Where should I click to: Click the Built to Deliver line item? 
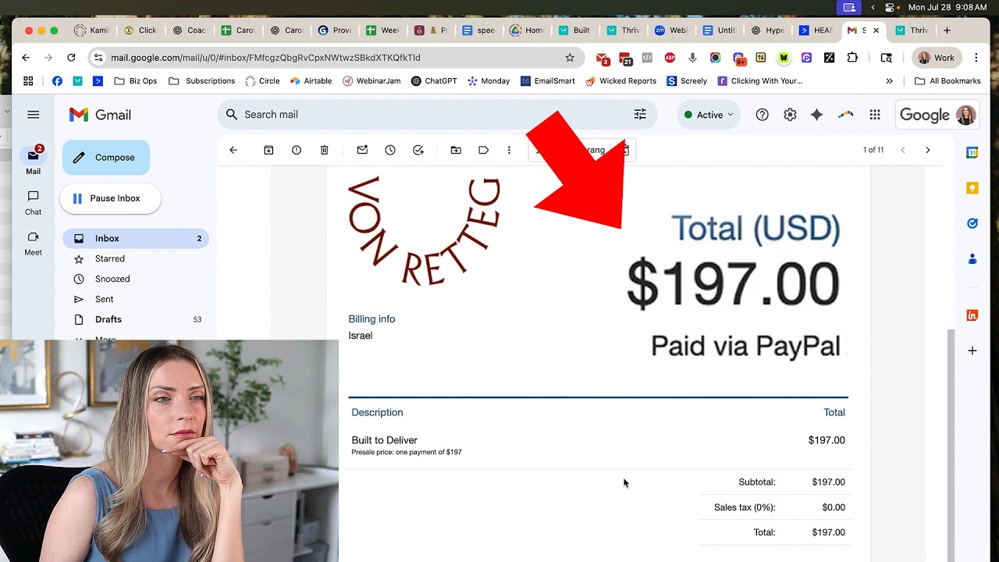pos(385,440)
